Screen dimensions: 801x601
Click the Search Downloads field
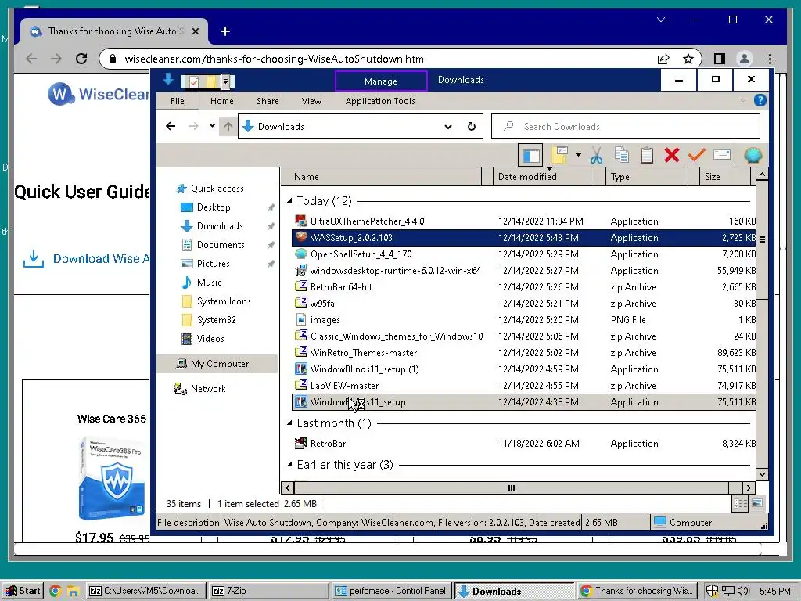click(x=625, y=126)
